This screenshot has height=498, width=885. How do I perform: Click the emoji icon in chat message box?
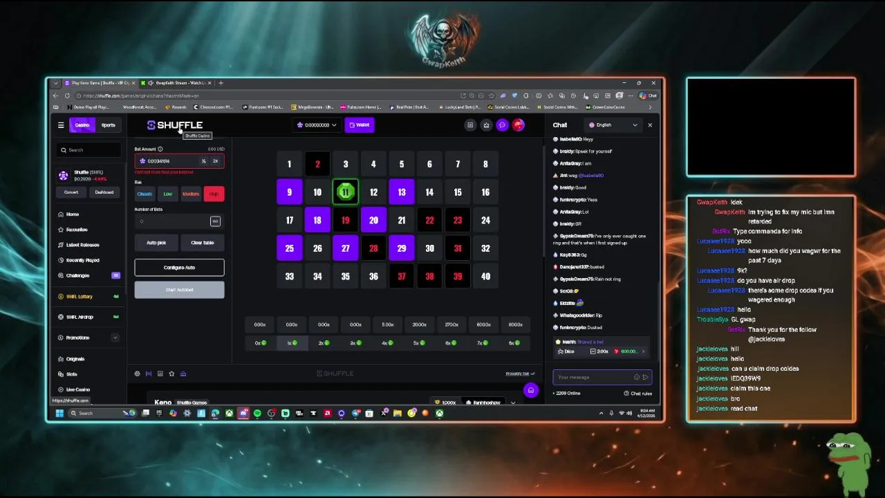pos(637,377)
